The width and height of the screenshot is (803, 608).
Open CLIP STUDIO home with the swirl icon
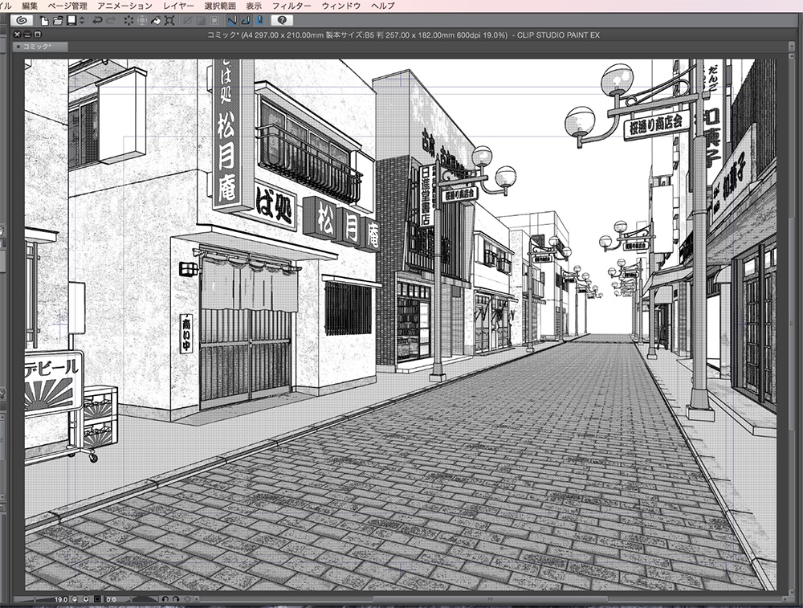tap(20, 22)
